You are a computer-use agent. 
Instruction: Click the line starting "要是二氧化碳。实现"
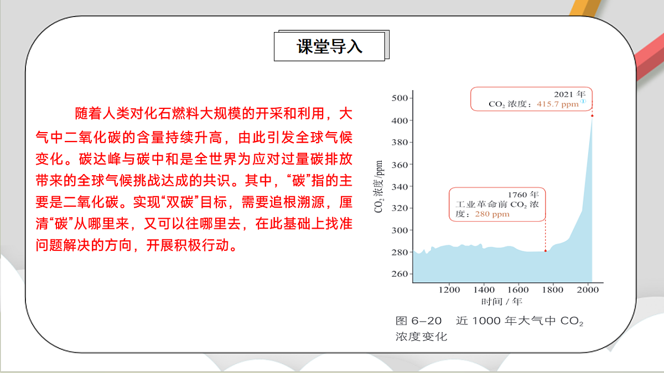[194, 202]
